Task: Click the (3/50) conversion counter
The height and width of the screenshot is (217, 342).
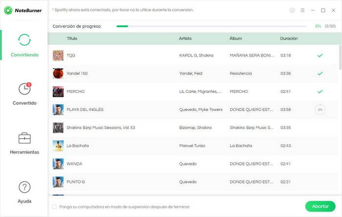Action: click(330, 26)
